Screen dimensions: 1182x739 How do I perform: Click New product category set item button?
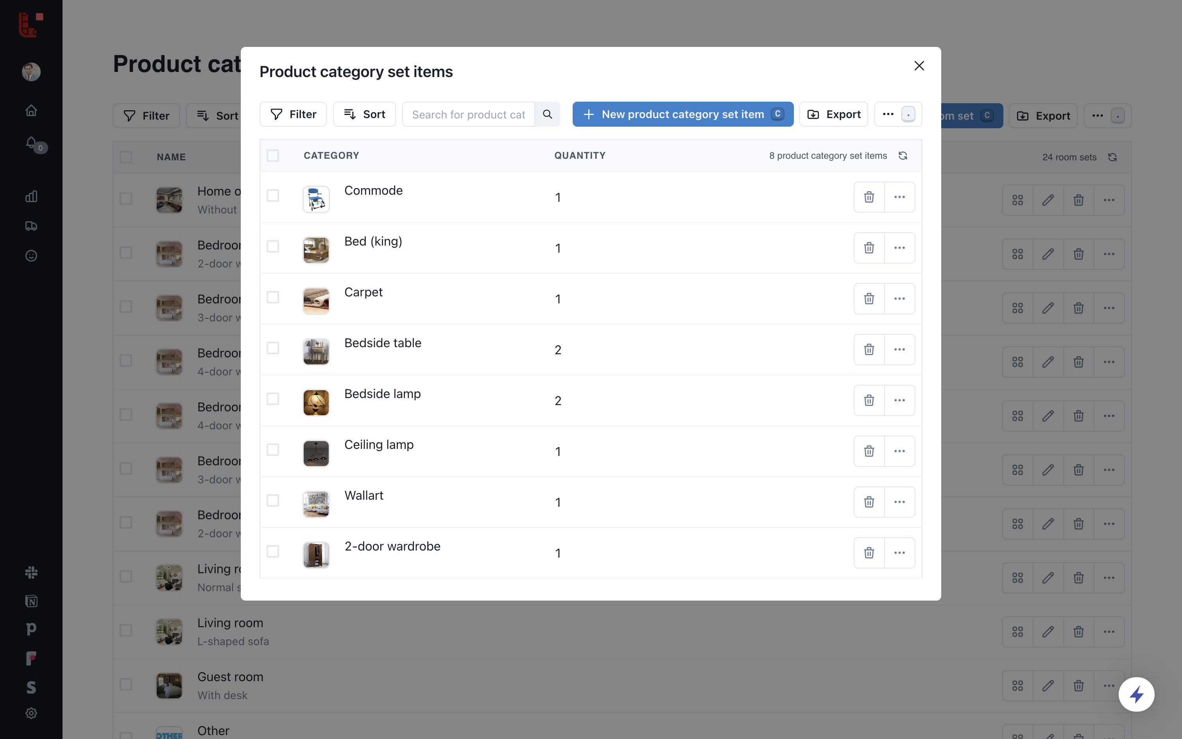(x=682, y=114)
